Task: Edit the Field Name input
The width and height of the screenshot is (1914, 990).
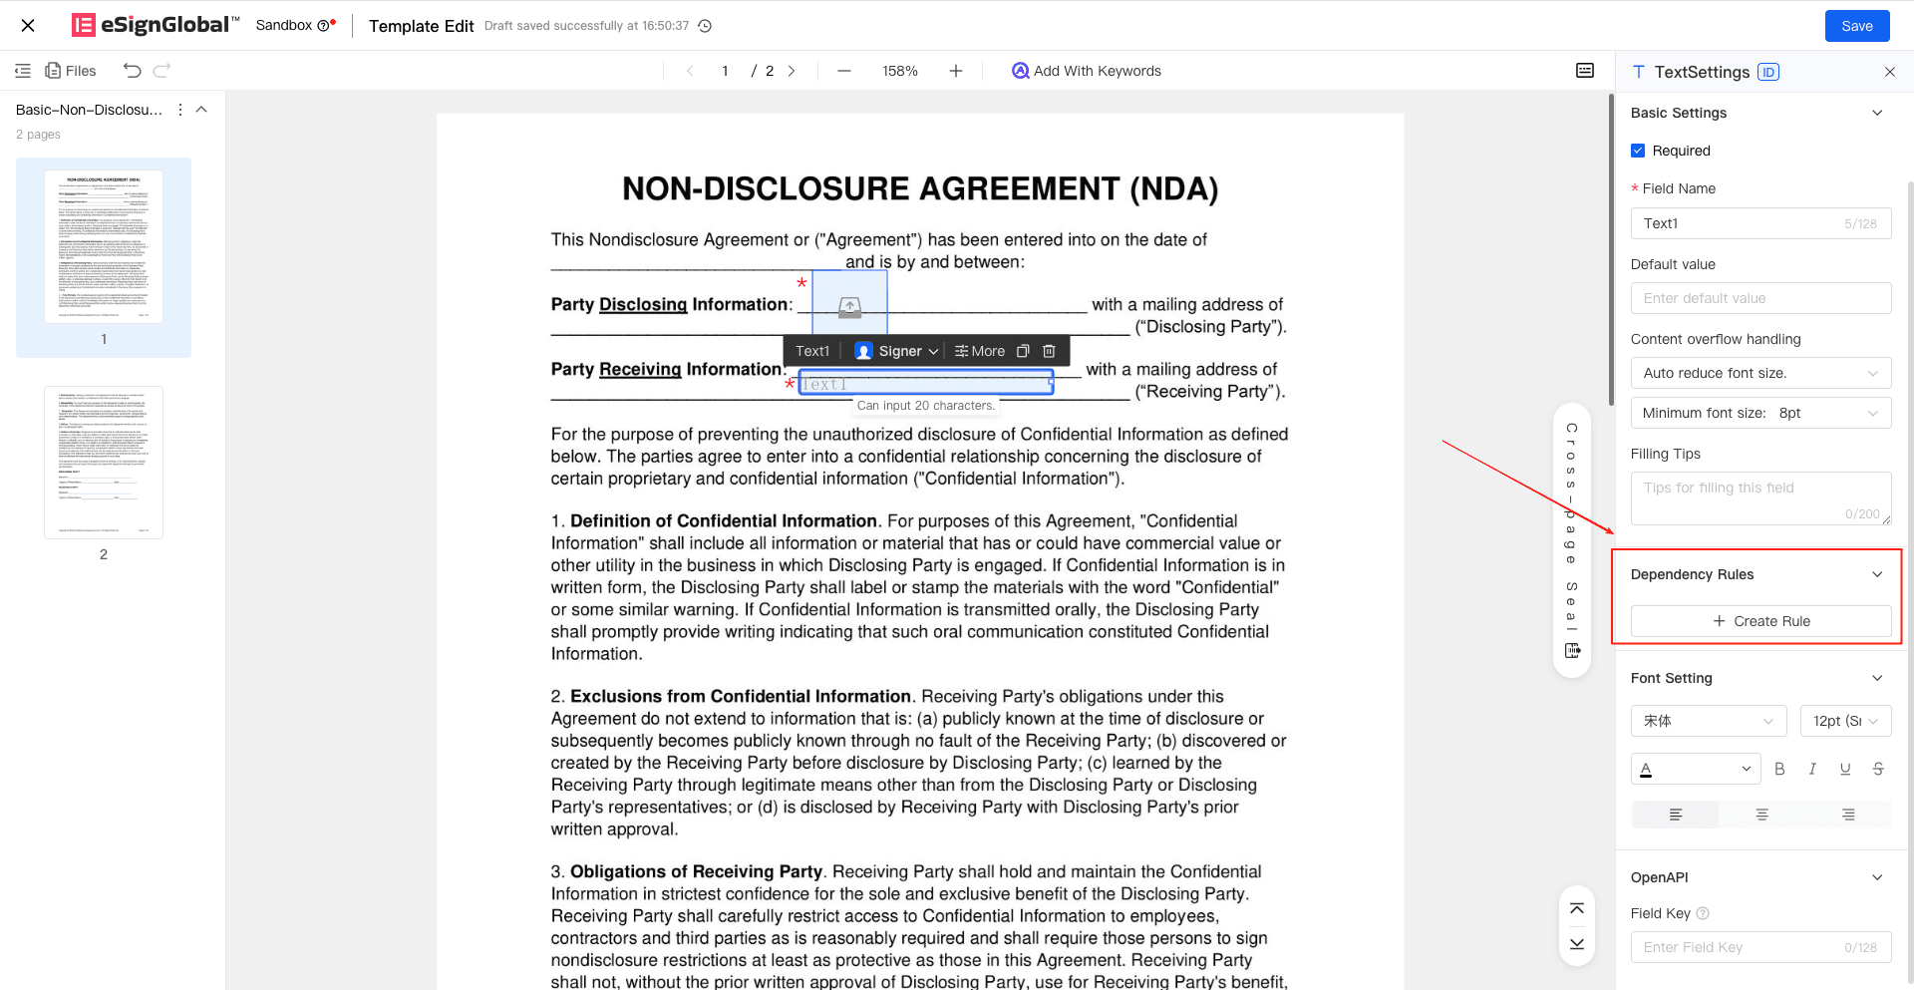Action: pos(1760,223)
